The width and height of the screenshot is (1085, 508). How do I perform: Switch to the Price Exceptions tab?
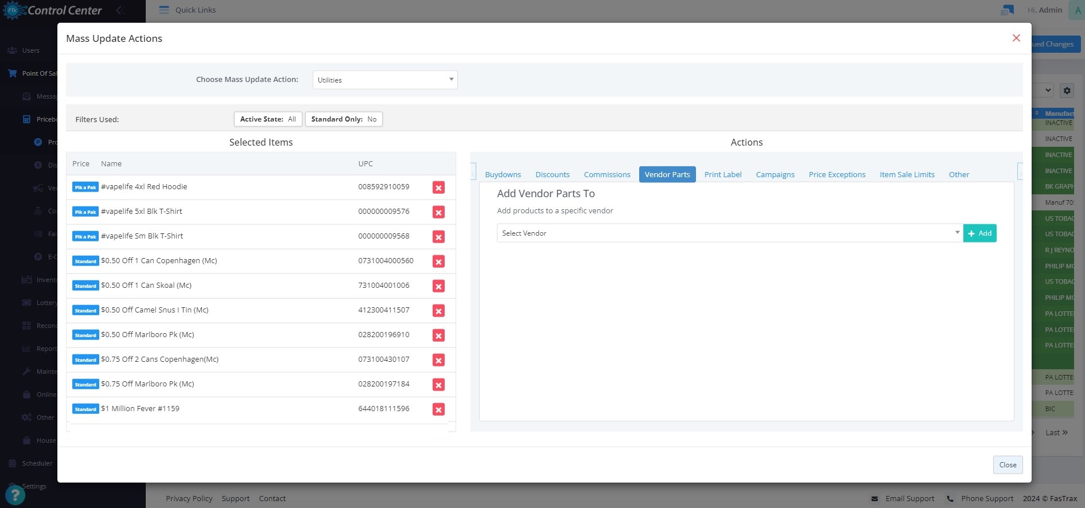[837, 174]
